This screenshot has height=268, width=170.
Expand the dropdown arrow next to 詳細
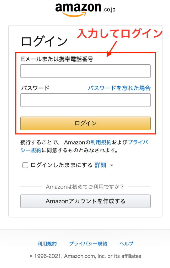(x=112, y=165)
